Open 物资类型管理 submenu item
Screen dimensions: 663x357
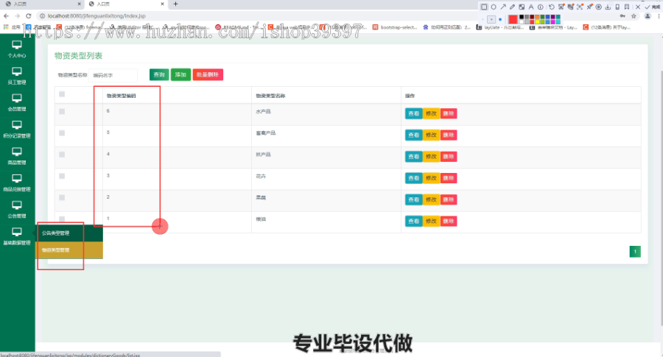click(69, 250)
